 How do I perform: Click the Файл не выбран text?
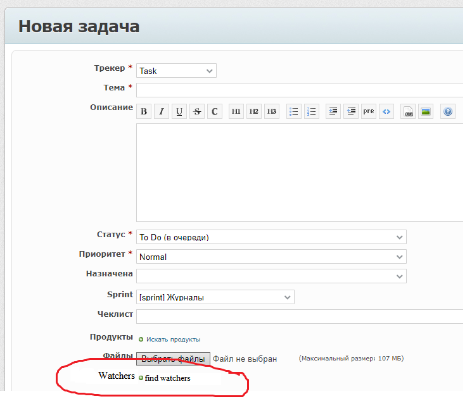pyautogui.click(x=245, y=359)
